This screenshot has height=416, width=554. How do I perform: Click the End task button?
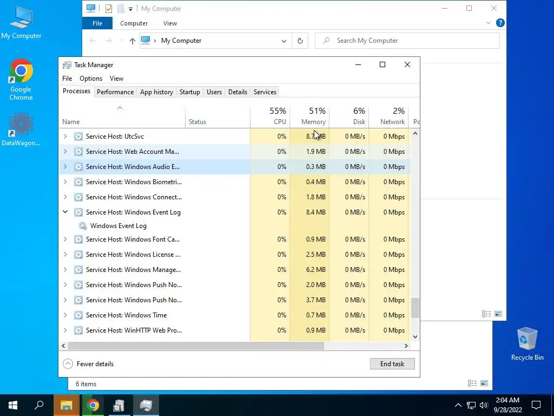[x=392, y=363]
